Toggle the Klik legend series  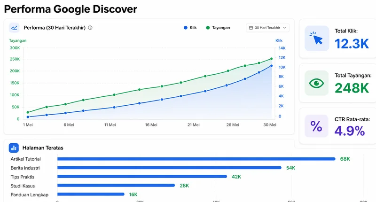[x=190, y=28]
